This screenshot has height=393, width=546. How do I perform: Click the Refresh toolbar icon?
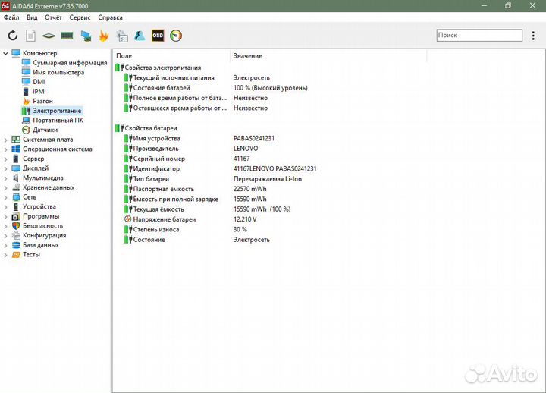coord(13,36)
